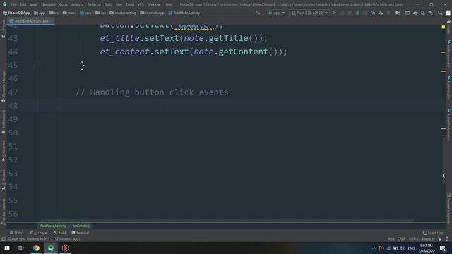Open the TODO tool window
Image resolution: width=452 pixels, height=254 pixels.
(x=17, y=233)
